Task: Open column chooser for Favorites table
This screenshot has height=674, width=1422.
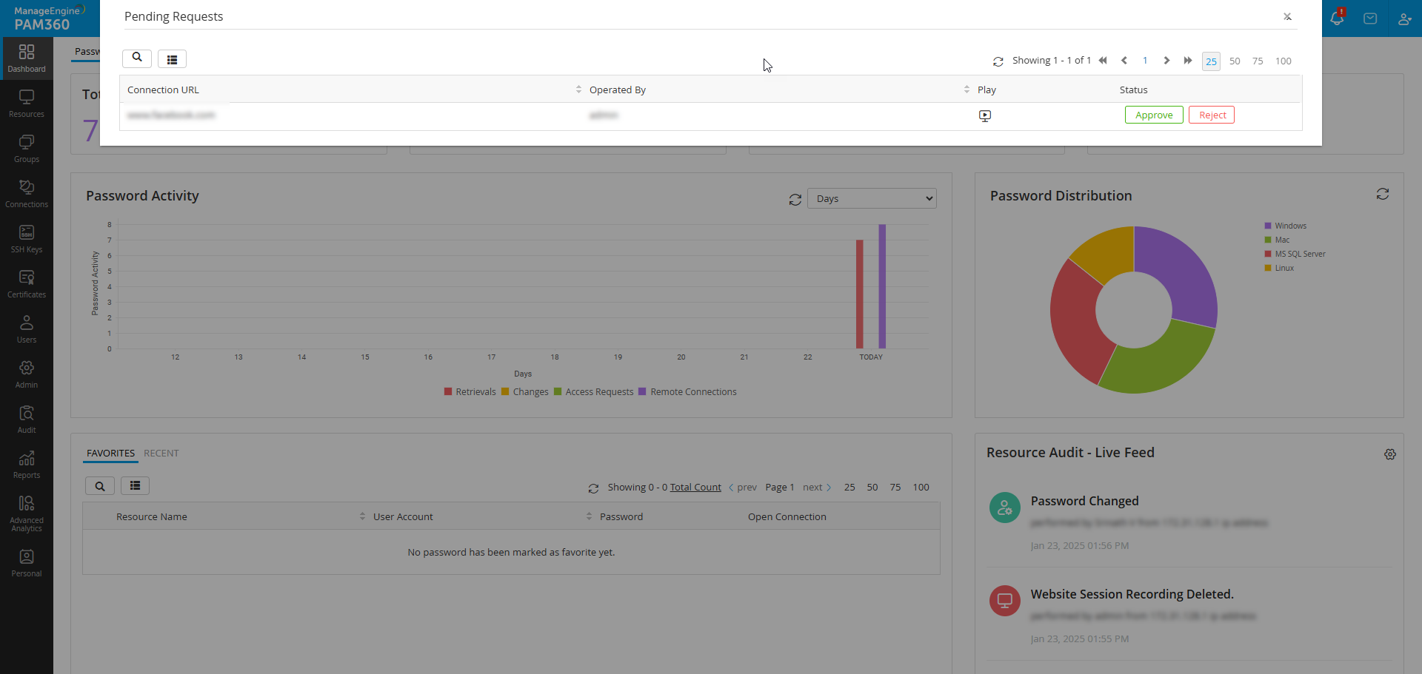Action: [x=135, y=486]
